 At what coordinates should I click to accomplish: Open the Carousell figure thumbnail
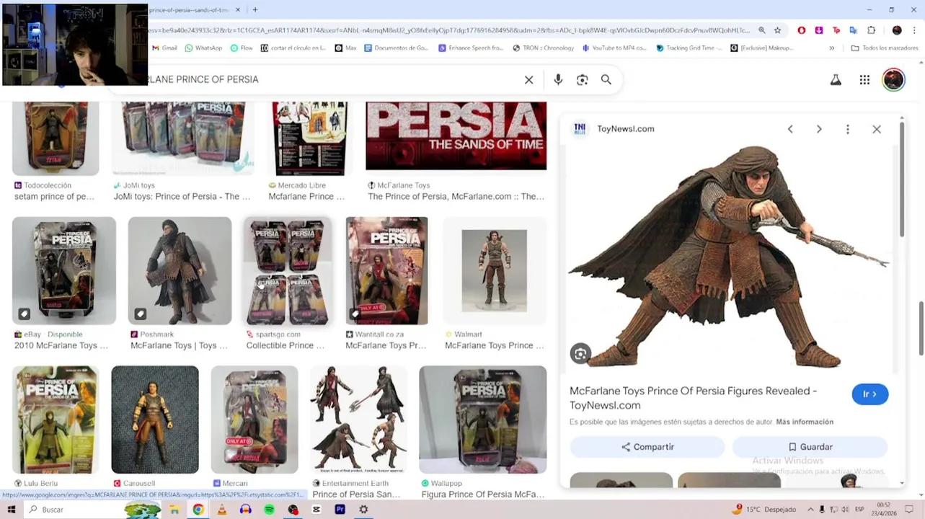pyautogui.click(x=155, y=420)
